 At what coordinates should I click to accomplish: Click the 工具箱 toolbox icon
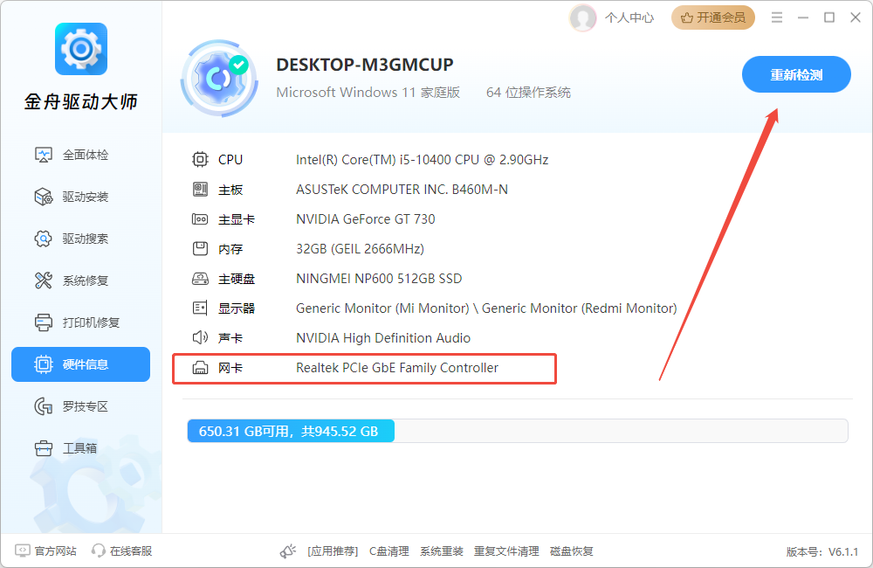[44, 448]
